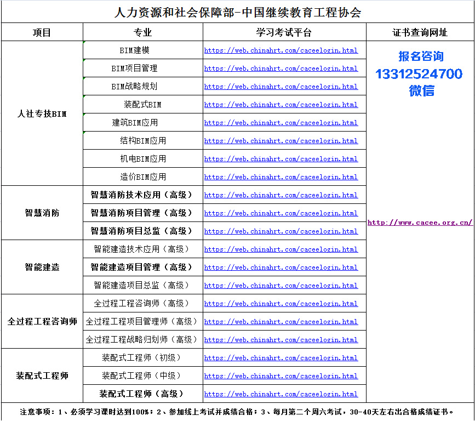Open the exam platform link for BIM建模
The height and width of the screenshot is (421, 475).
pos(281,50)
